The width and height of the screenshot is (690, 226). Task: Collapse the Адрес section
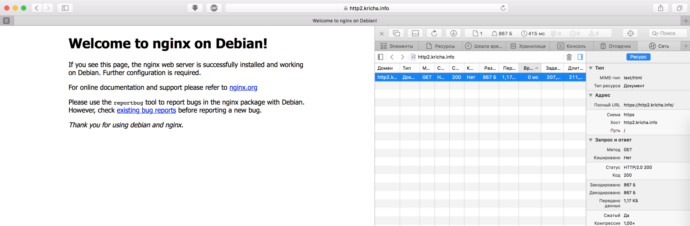(591, 95)
